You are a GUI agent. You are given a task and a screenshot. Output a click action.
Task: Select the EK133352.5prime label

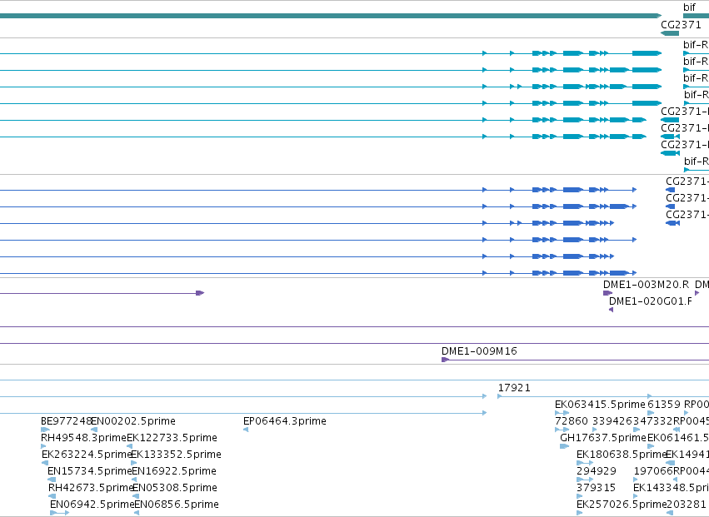click(x=177, y=455)
